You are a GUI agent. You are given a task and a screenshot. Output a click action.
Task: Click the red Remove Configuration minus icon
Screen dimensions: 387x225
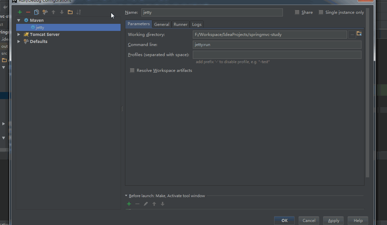tap(28, 12)
